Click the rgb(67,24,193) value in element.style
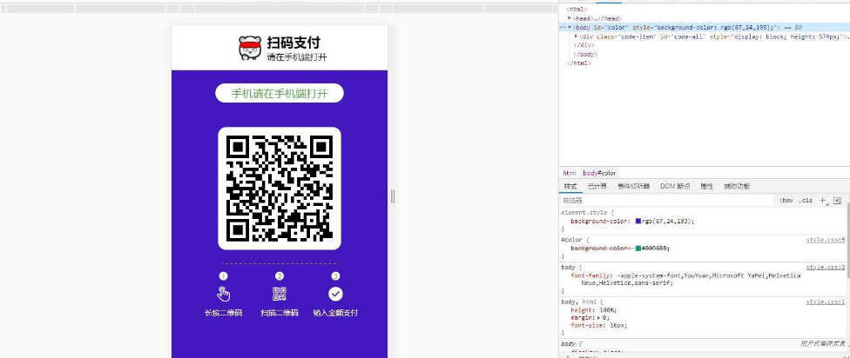This screenshot has width=850, height=358. point(666,222)
